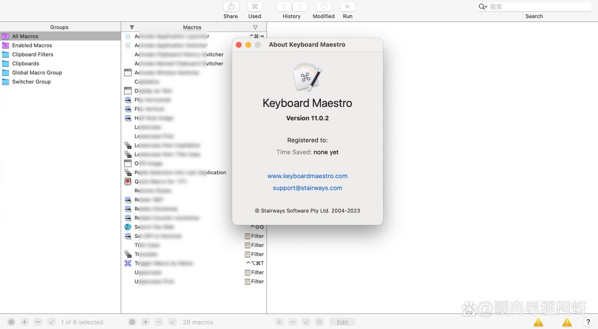Delete macro with minus button beside '28 macros'

tap(159, 322)
